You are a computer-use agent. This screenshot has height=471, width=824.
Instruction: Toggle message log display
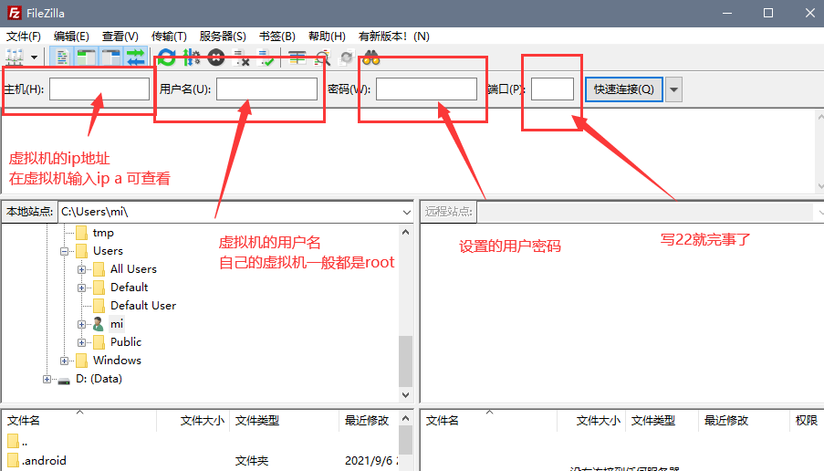coord(62,58)
